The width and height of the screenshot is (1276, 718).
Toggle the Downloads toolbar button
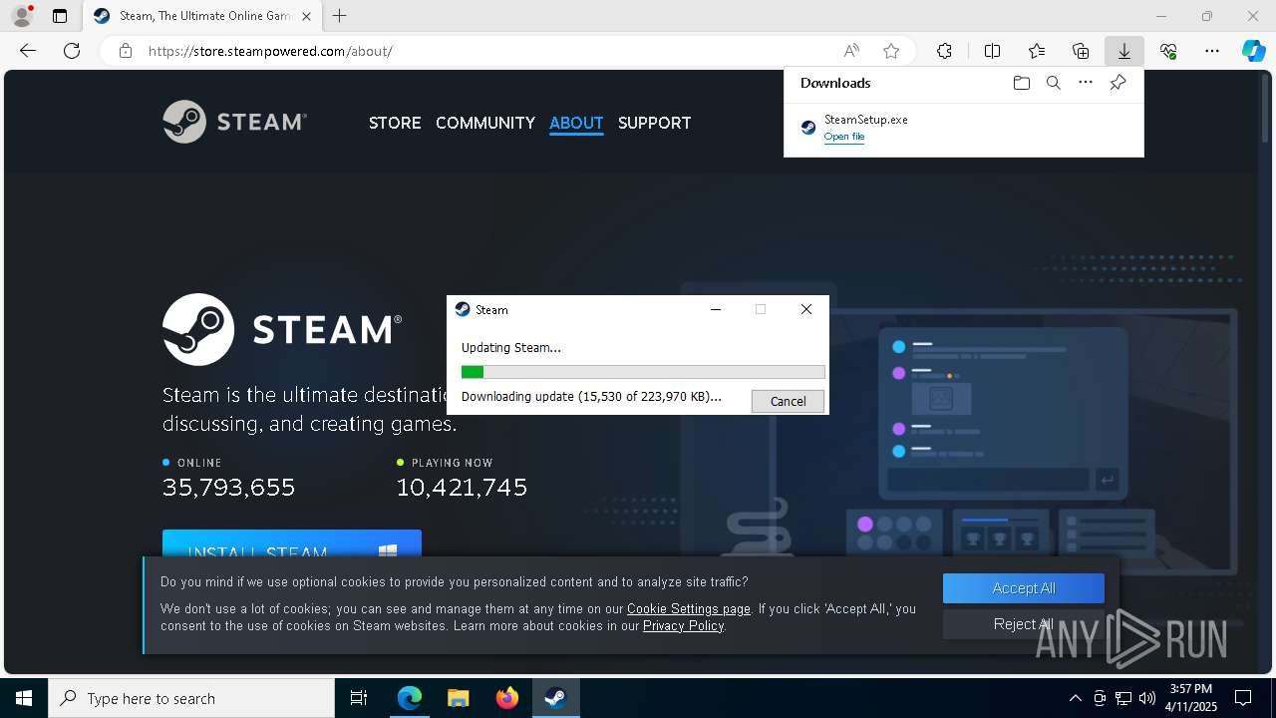click(1123, 51)
